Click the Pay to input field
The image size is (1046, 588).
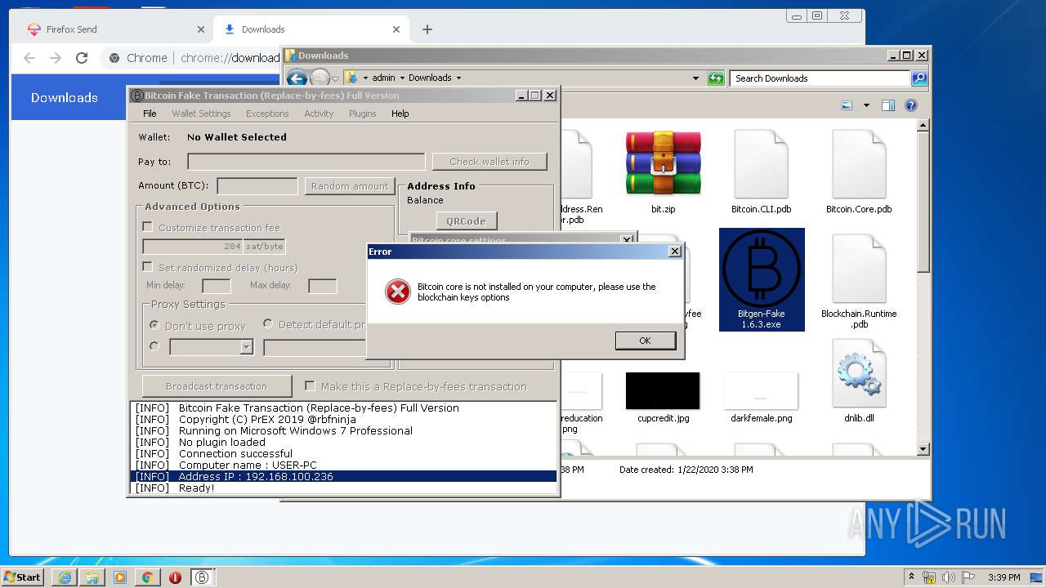306,162
